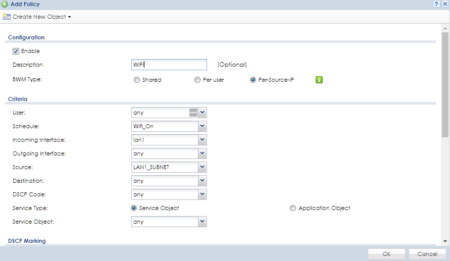Choose the Application Object service type
Screen dimensions: 450x261
tap(293, 208)
